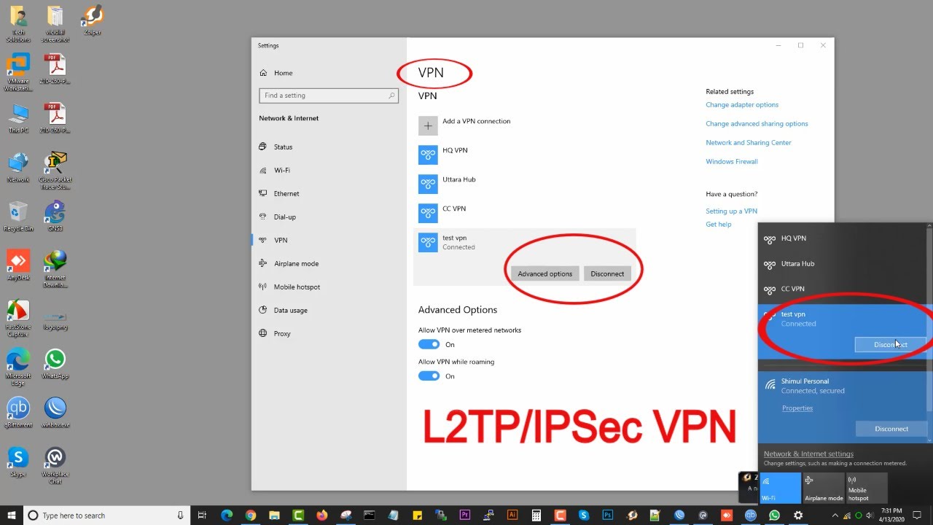Open the Proxy settings page

tap(282, 333)
